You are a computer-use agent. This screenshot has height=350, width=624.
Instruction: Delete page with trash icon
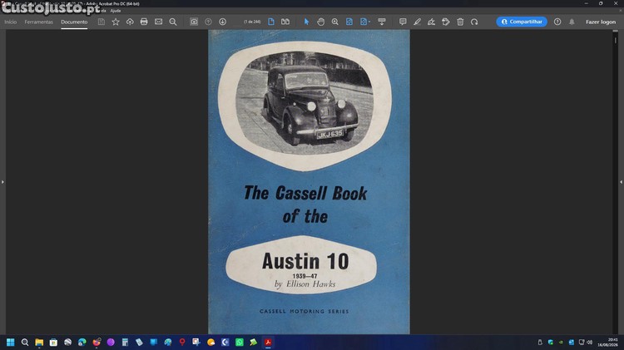460,22
